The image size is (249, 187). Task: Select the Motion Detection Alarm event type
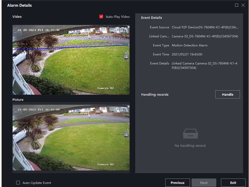point(190,45)
